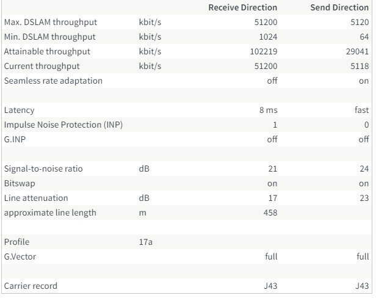
Task: Select the Bitswap row label
Action: click(20, 184)
